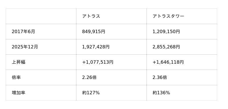Click the 増加率 row label
The image size is (228, 109).
point(19,93)
